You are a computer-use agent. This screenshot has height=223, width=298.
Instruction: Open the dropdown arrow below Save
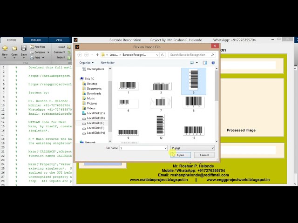coord(24,58)
